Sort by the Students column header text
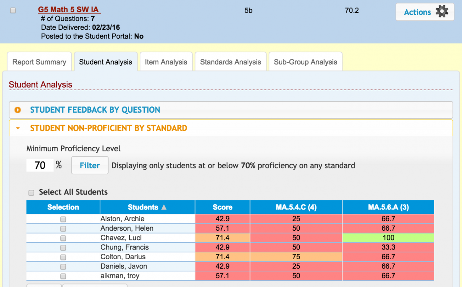This screenshot has height=287, width=462. click(x=143, y=207)
